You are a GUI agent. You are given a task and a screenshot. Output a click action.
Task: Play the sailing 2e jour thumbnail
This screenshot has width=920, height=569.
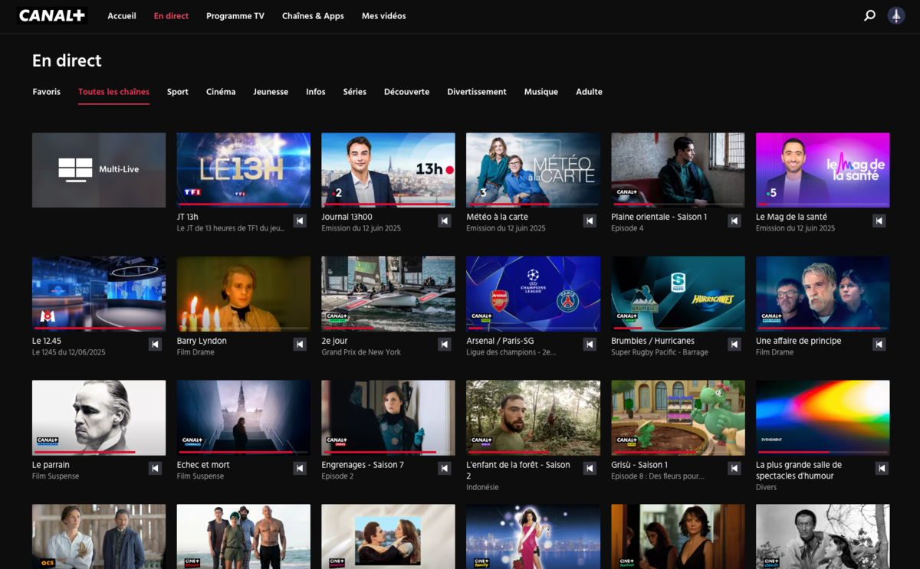point(388,294)
